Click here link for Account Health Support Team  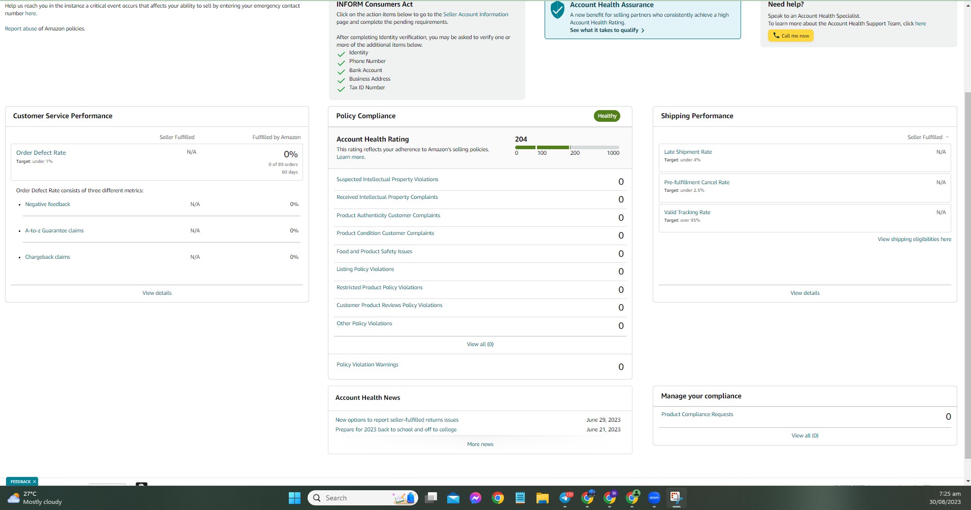click(x=920, y=23)
